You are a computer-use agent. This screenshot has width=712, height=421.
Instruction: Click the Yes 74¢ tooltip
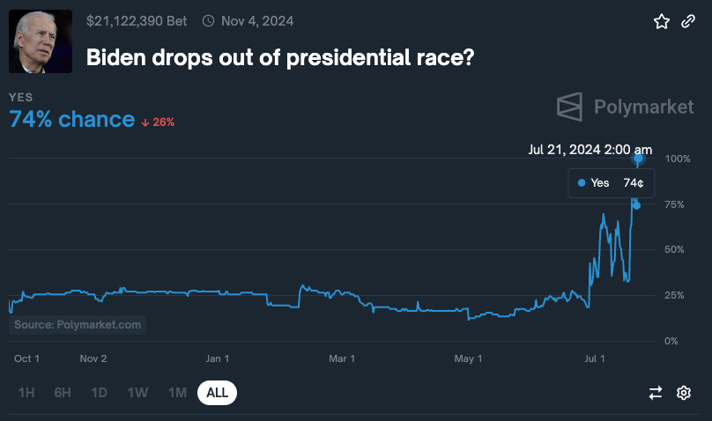pos(611,183)
